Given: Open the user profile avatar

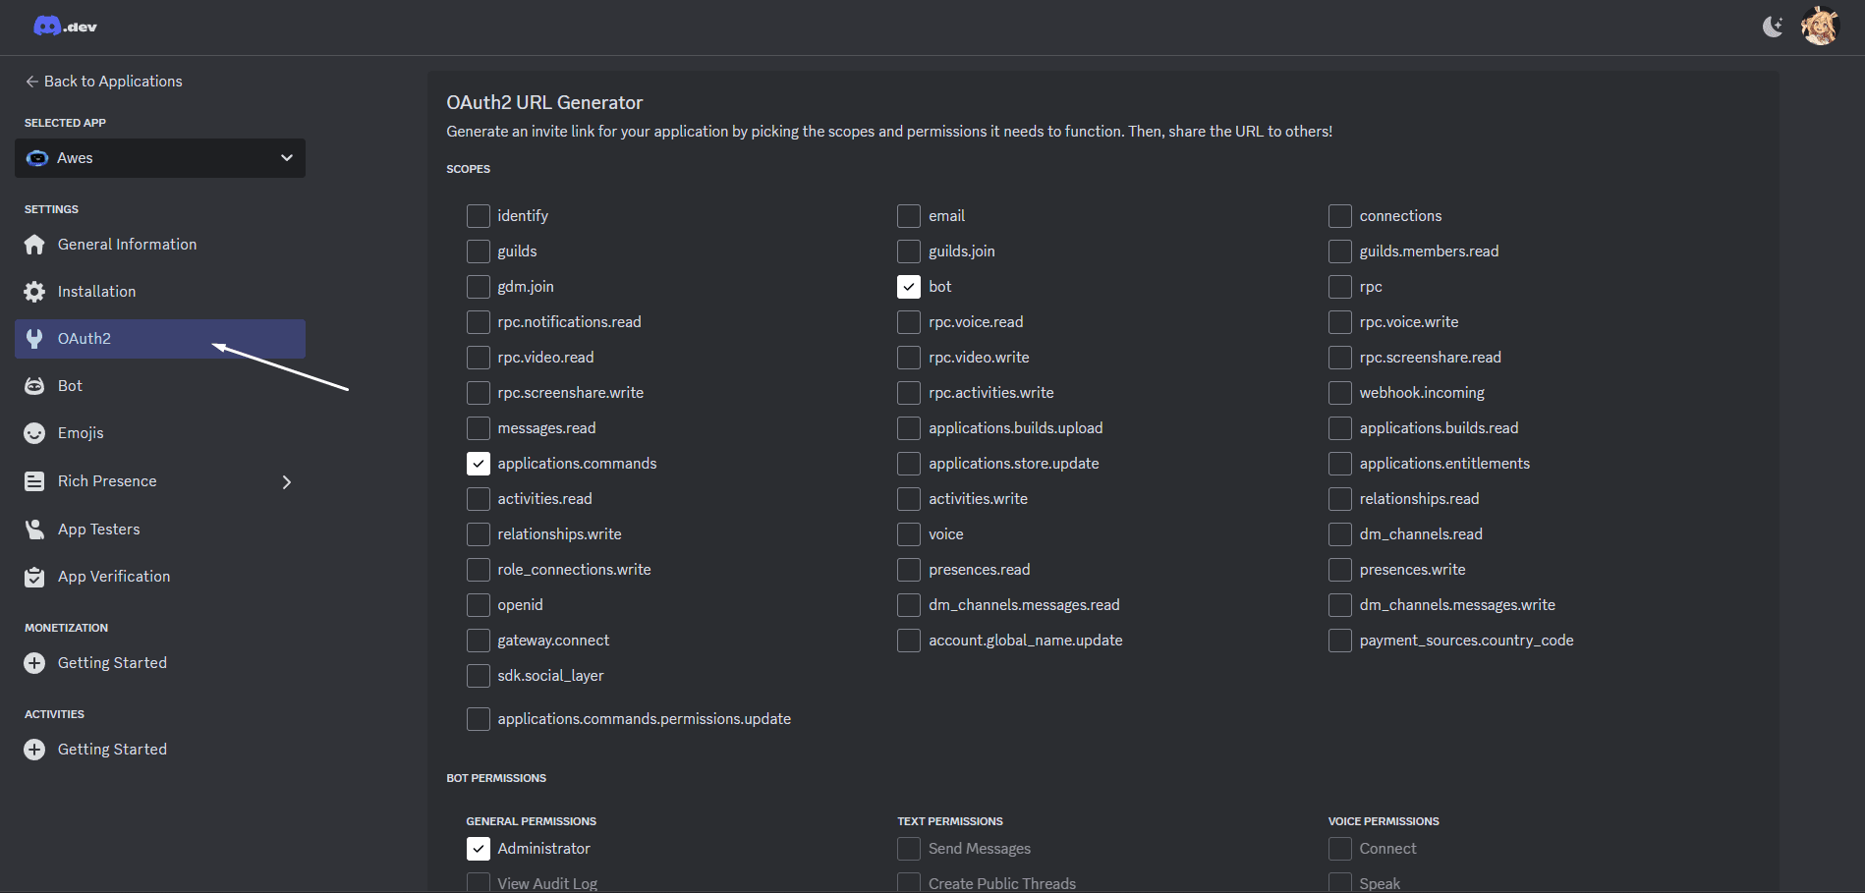Looking at the screenshot, I should pos(1819,27).
